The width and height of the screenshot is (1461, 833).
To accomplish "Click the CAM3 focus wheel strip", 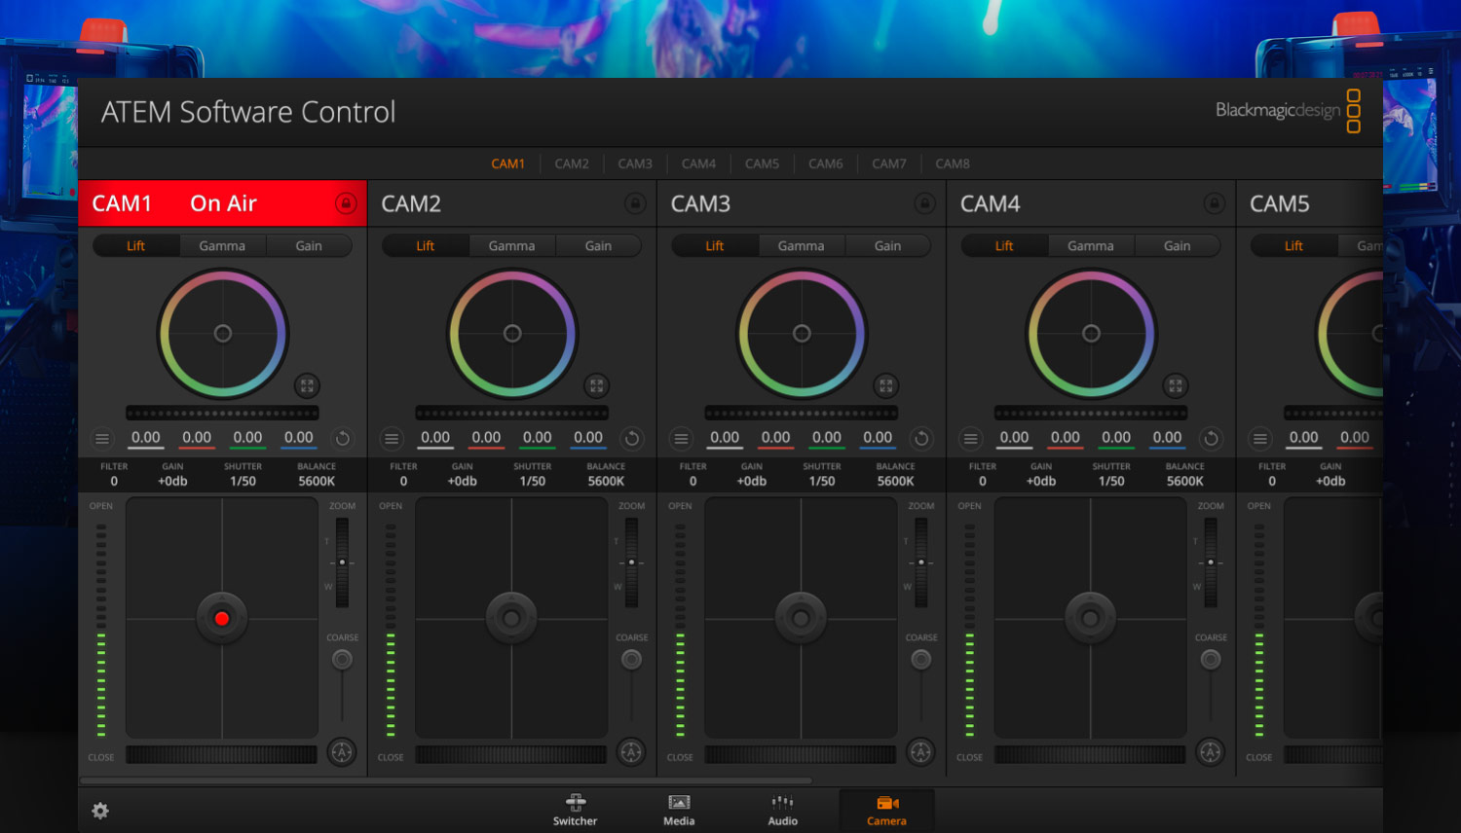I will [x=801, y=754].
